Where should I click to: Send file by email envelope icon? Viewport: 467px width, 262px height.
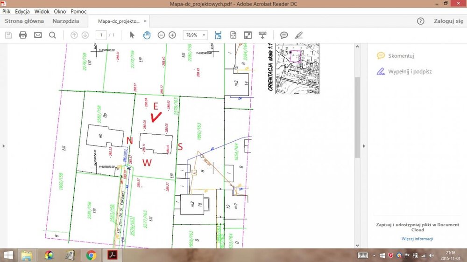click(37, 35)
